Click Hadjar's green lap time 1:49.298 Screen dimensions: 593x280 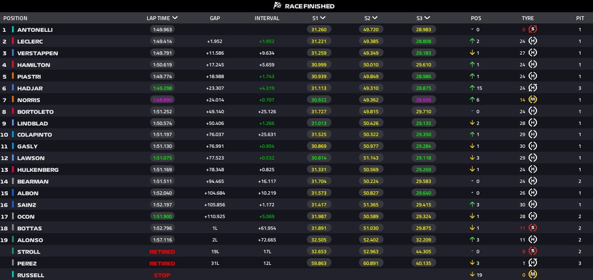point(162,88)
